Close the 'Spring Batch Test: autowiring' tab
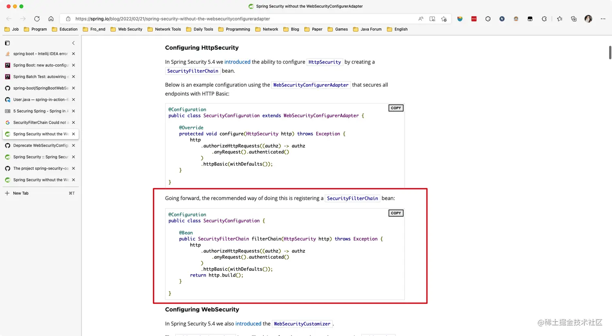This screenshot has height=336, width=612. [73, 76]
